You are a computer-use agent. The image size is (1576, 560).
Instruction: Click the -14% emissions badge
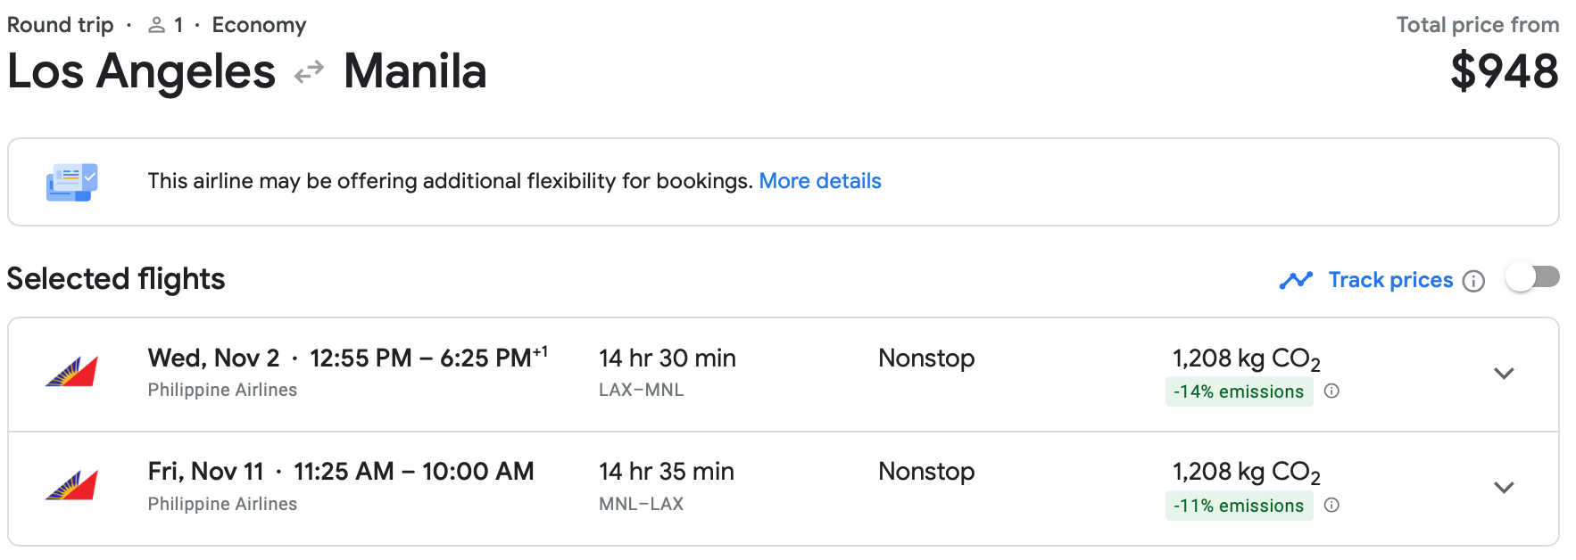pyautogui.click(x=1239, y=391)
